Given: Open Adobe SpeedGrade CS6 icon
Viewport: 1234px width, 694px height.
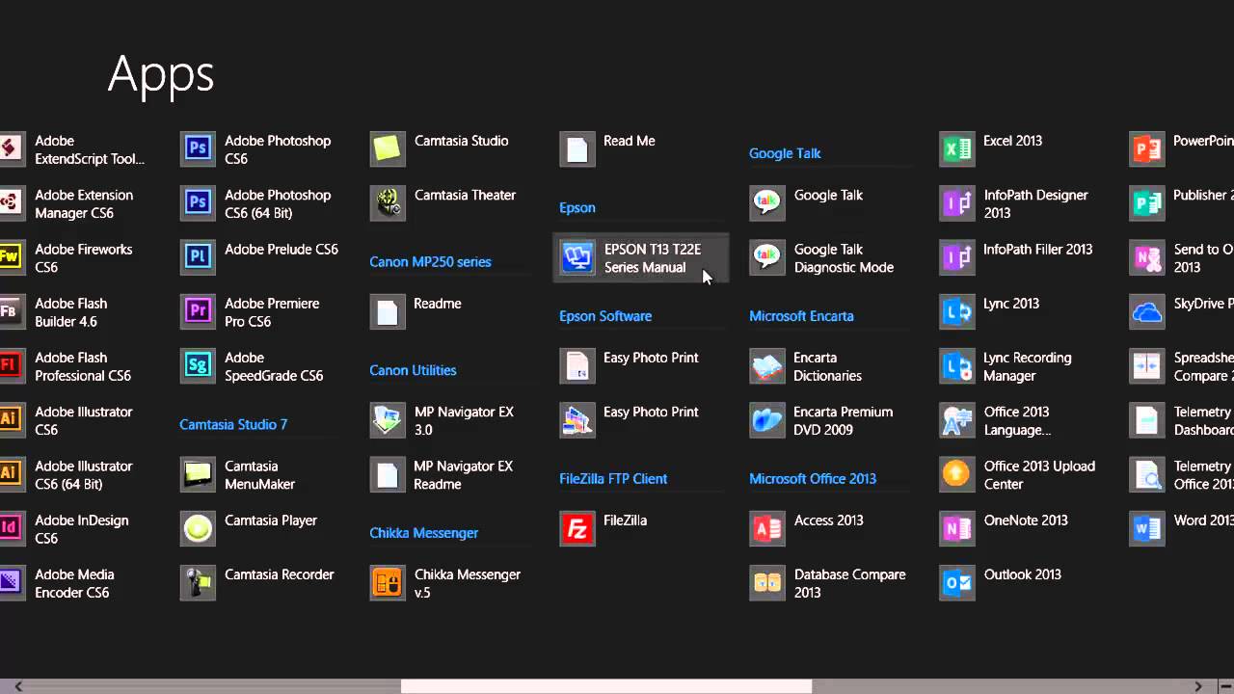Looking at the screenshot, I should 198,366.
